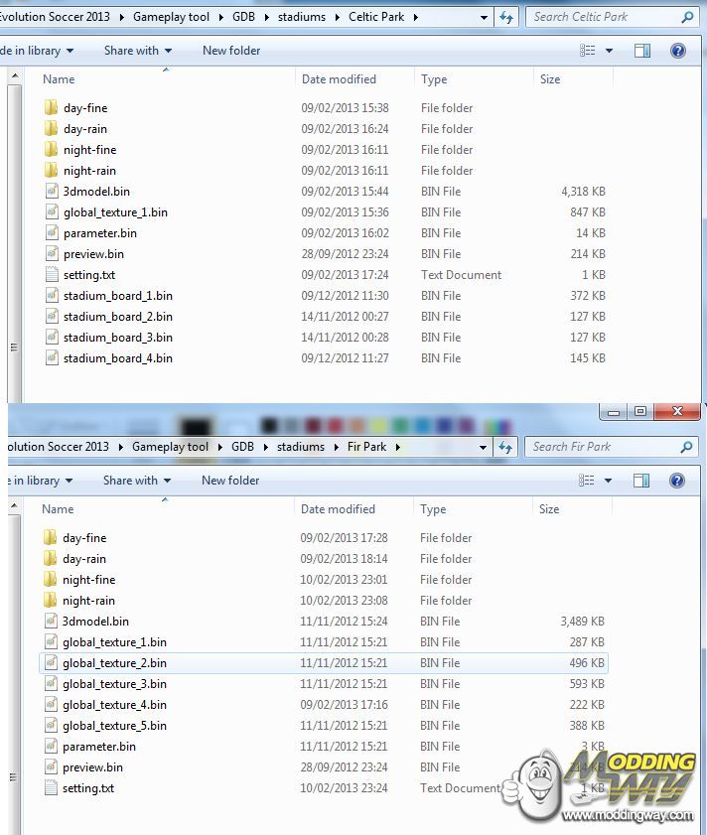This screenshot has height=835, width=707.
Task: Select global_texture_2.bin in Fir Park list
Action: 114,663
